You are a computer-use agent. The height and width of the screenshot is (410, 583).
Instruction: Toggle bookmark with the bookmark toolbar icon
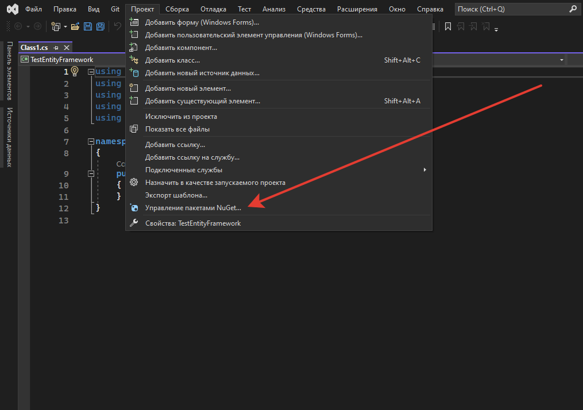click(448, 26)
